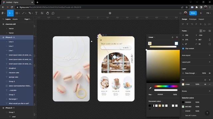Remove the Linear fill with minus icon
Image resolution: width=213 pixels, height=119 pixels.
point(210,84)
